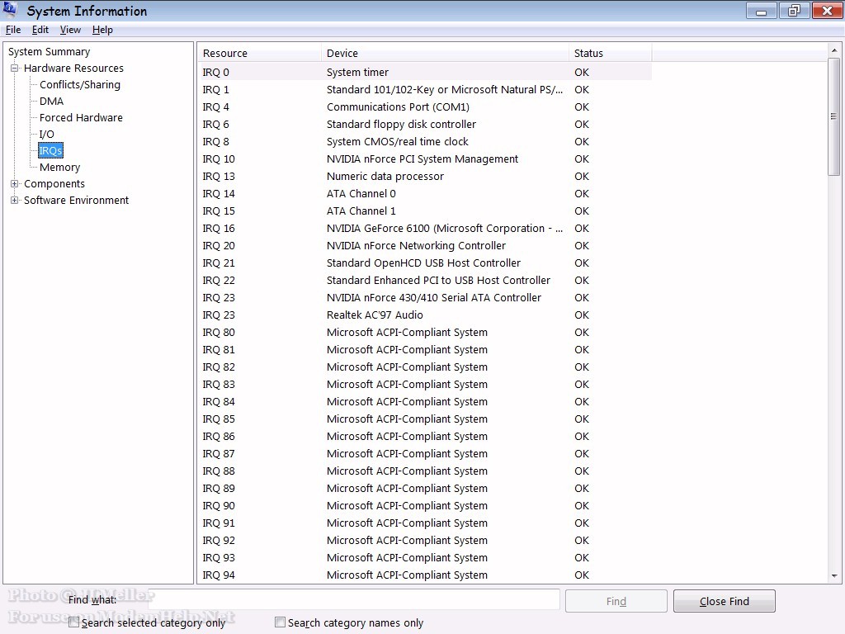The width and height of the screenshot is (845, 634).
Task: Select System CMOS/real time clock row
Action: tap(425, 141)
